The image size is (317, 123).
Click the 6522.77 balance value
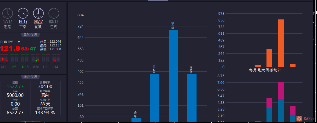(x=15, y=113)
